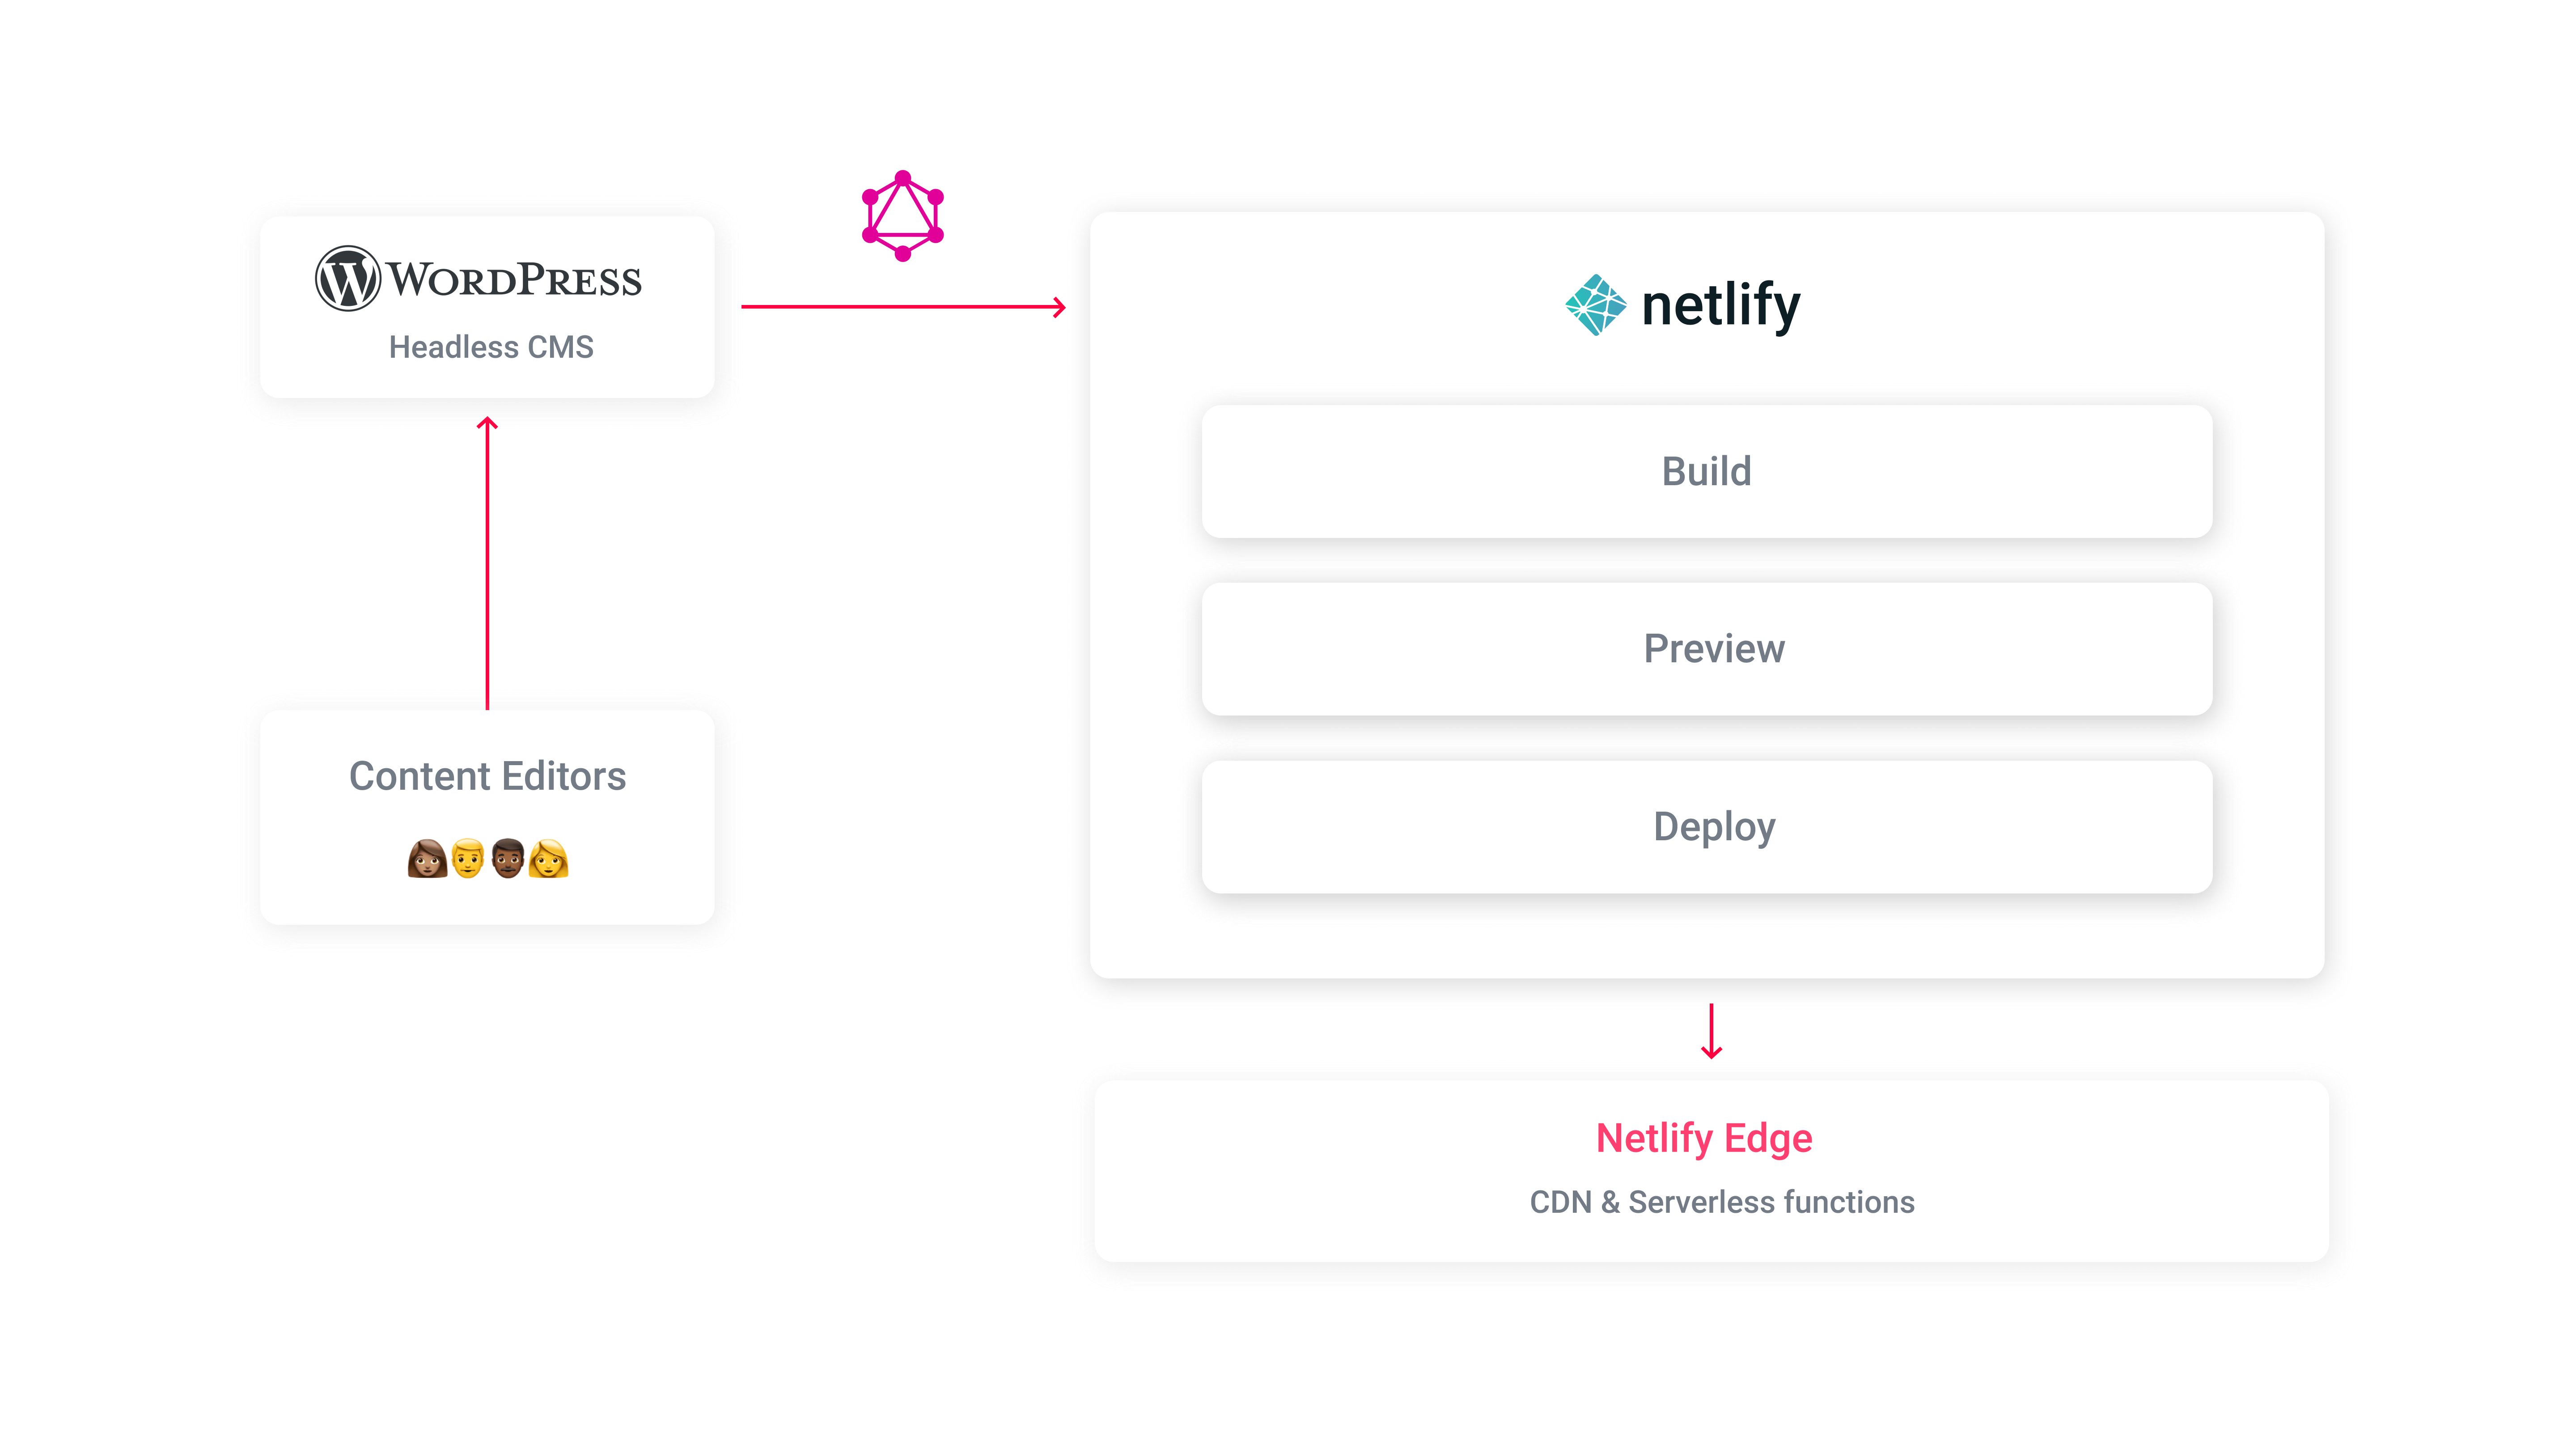Click the Build box
The image size is (2576, 1431).
pos(1706,471)
